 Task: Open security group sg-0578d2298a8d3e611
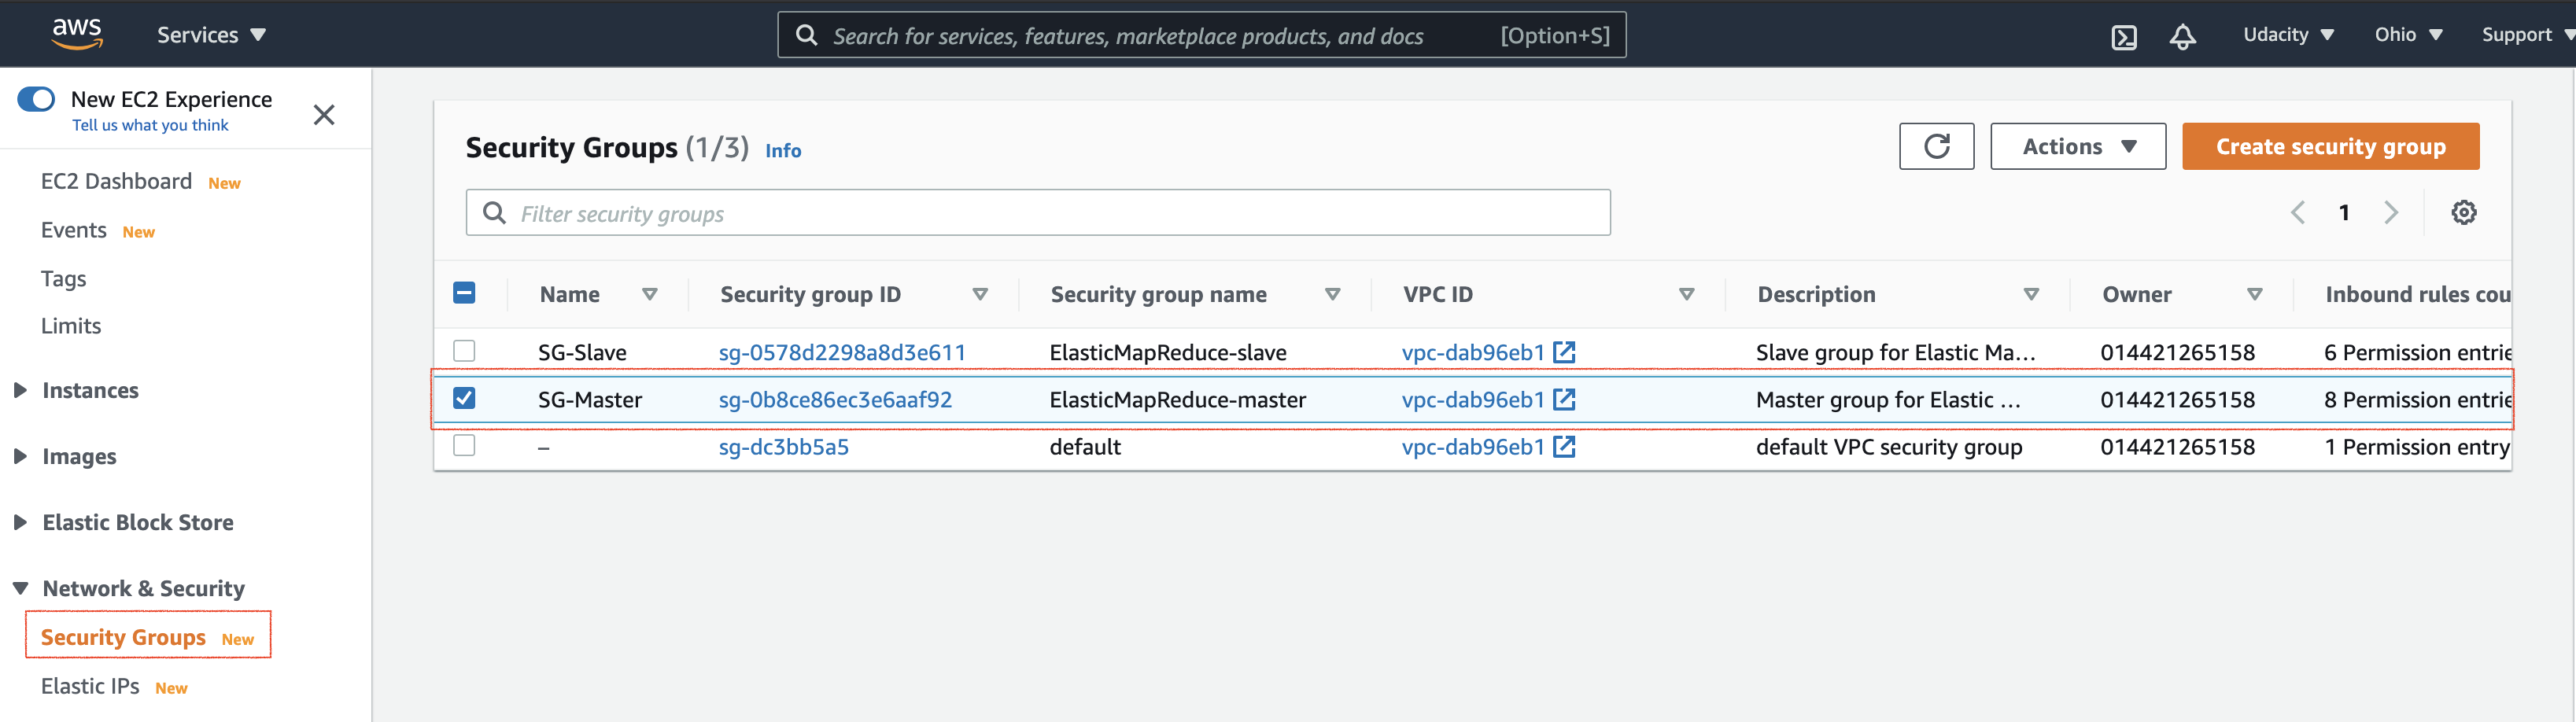click(842, 351)
